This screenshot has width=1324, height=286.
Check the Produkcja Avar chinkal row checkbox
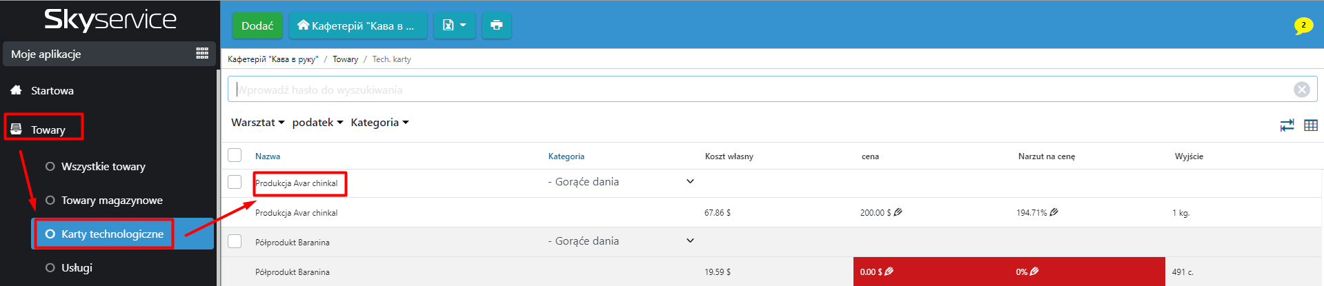click(x=235, y=182)
